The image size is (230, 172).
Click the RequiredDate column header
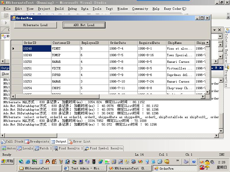152,43
